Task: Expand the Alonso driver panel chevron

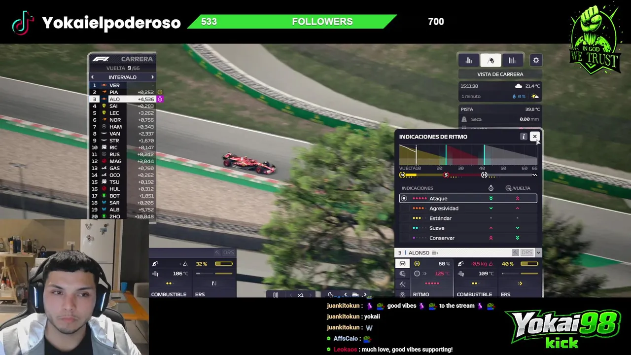Action: coord(538,252)
